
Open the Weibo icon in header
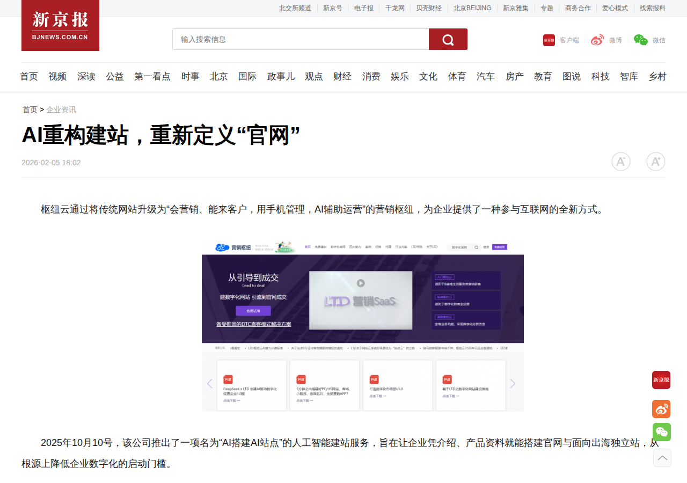pos(597,40)
